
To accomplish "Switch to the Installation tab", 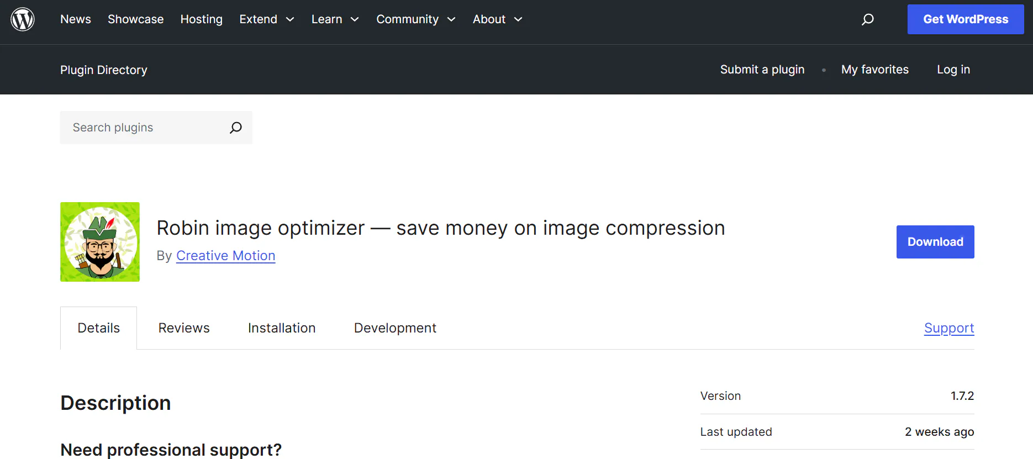I will tap(282, 328).
